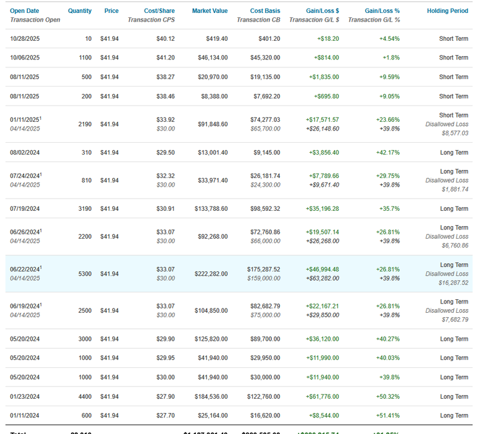Image resolution: width=482 pixels, height=434 pixels.
Task: Click the footnote marker on 01/11/2025
Action: (x=41, y=118)
